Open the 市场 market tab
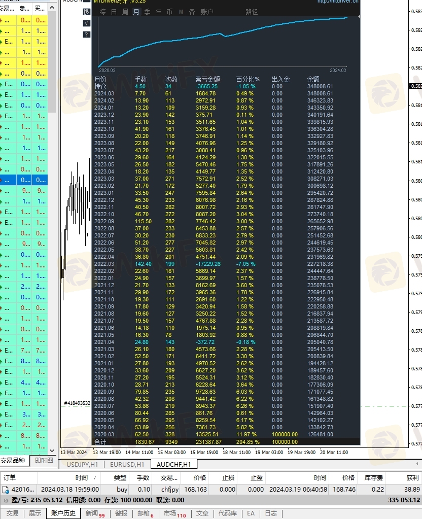This screenshot has width=422, height=519. click(x=174, y=513)
